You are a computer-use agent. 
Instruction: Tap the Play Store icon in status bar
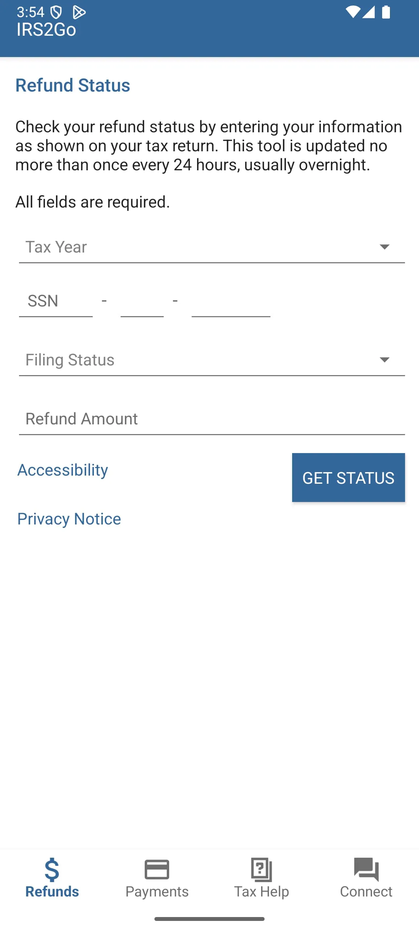[x=79, y=13]
